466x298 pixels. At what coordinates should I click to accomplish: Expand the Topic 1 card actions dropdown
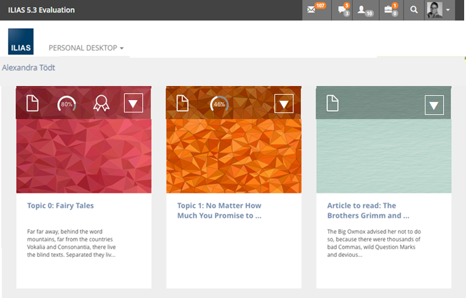pyautogui.click(x=284, y=104)
